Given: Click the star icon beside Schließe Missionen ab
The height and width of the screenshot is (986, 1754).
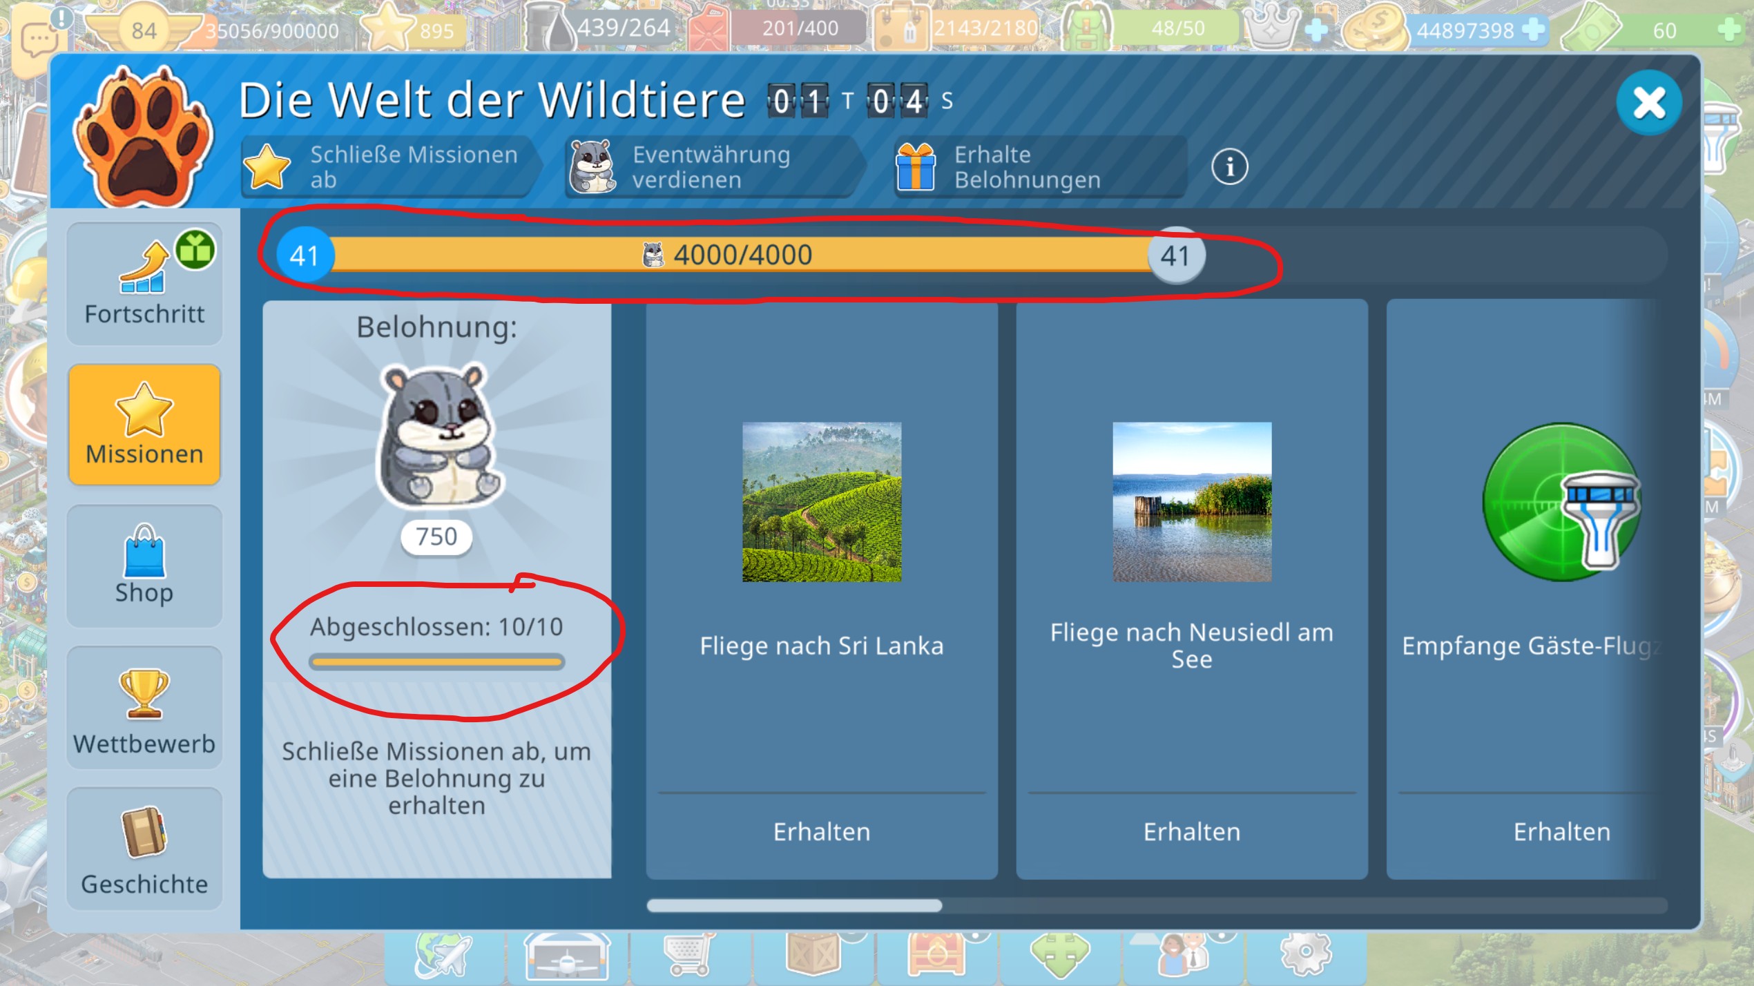Looking at the screenshot, I should 267,167.
